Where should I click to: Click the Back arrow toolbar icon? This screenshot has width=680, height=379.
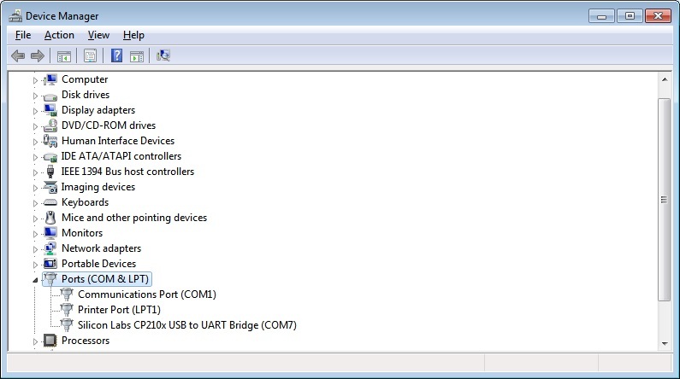tap(18, 56)
